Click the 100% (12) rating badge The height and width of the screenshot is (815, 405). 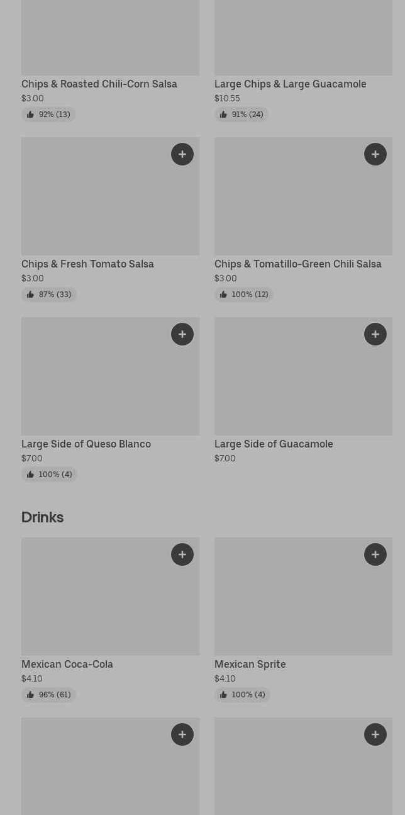click(244, 295)
